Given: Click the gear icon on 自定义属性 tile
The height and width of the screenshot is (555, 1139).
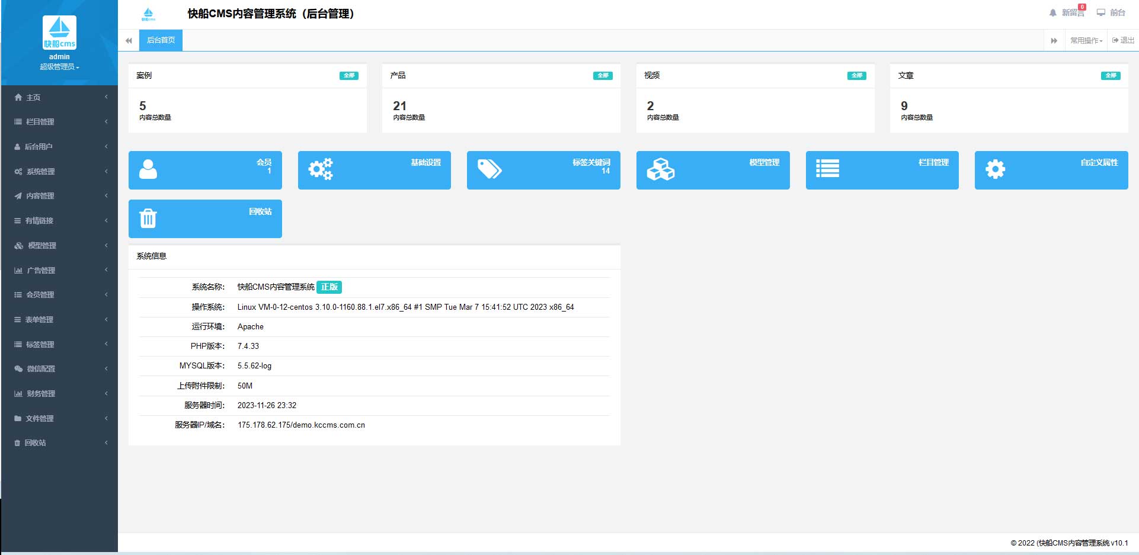Looking at the screenshot, I should click(995, 169).
